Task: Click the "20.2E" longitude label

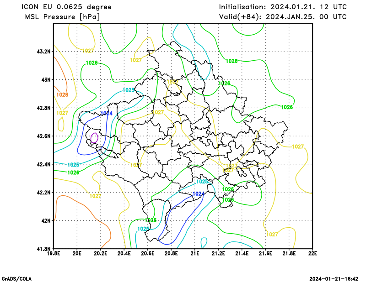Action: (101, 253)
